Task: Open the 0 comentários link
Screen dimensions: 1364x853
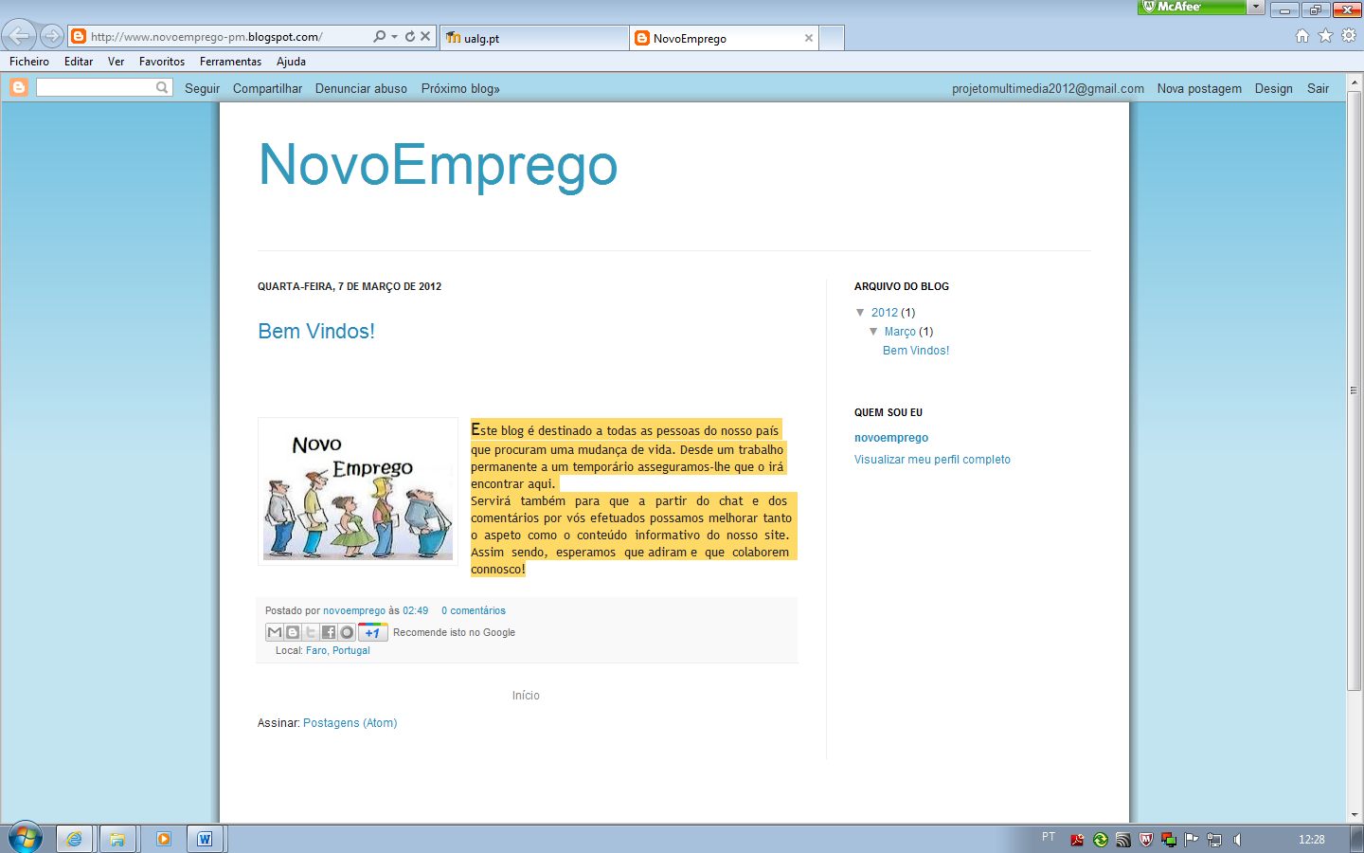Action: pos(474,610)
